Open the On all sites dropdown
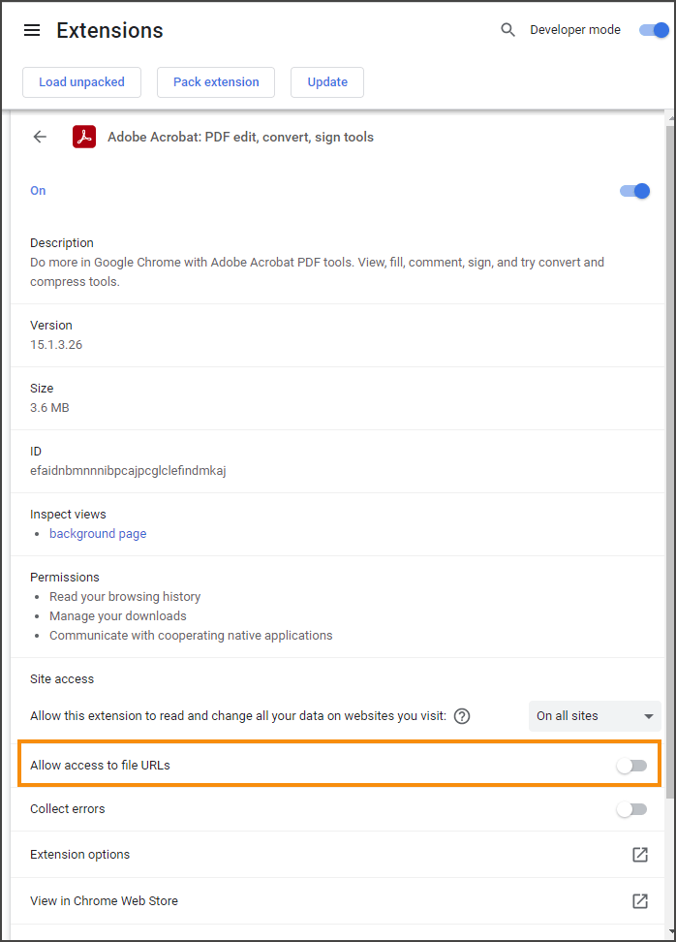The image size is (676, 942). pos(595,716)
